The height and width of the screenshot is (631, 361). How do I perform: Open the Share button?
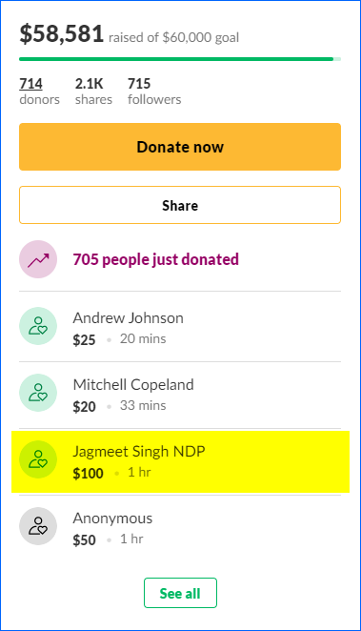pos(180,205)
